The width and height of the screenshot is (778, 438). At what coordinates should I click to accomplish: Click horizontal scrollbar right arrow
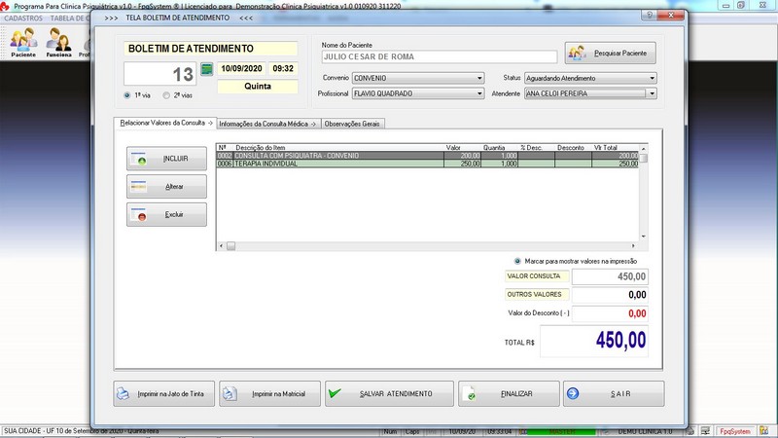point(633,246)
